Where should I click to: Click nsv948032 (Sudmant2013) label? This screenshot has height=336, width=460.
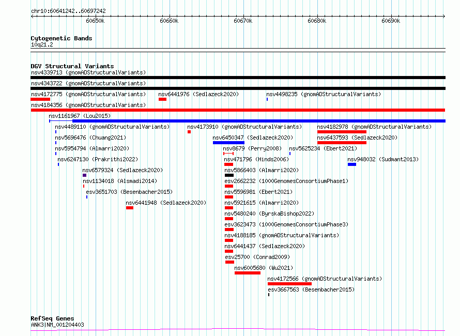[x=383, y=159]
